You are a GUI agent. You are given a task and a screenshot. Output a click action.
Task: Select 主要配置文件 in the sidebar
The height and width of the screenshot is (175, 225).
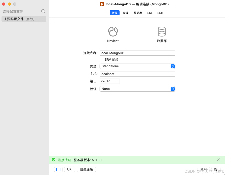pos(24,19)
